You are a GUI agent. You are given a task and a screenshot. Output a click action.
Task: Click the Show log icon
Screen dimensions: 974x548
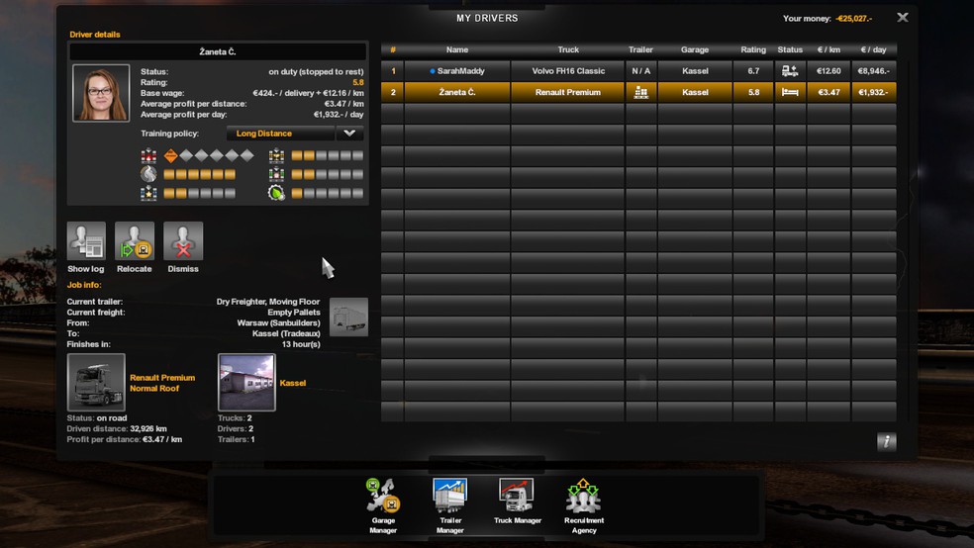(86, 241)
